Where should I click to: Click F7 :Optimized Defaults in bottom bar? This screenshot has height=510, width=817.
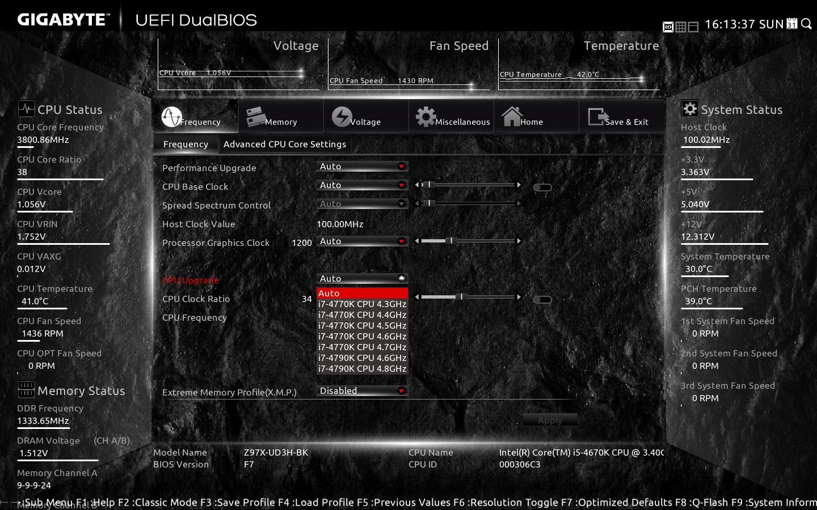point(617,502)
